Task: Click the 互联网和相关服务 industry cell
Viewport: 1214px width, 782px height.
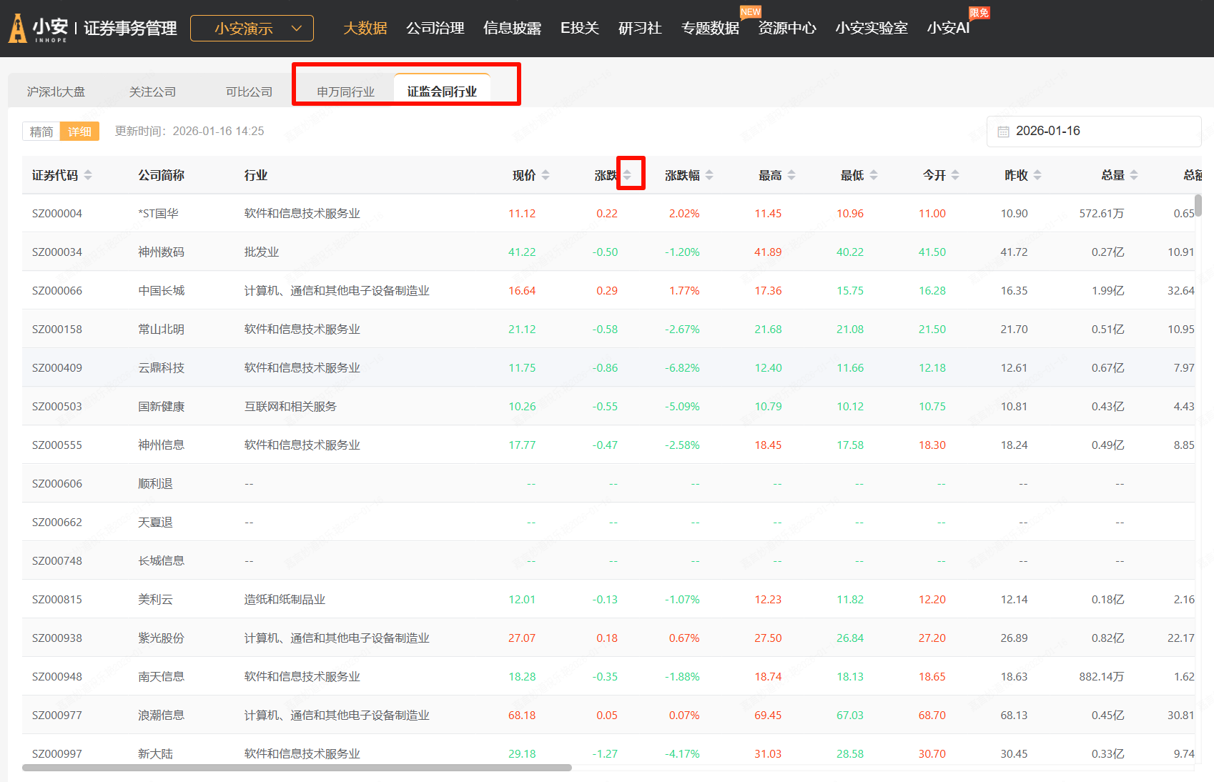Action: coord(290,406)
